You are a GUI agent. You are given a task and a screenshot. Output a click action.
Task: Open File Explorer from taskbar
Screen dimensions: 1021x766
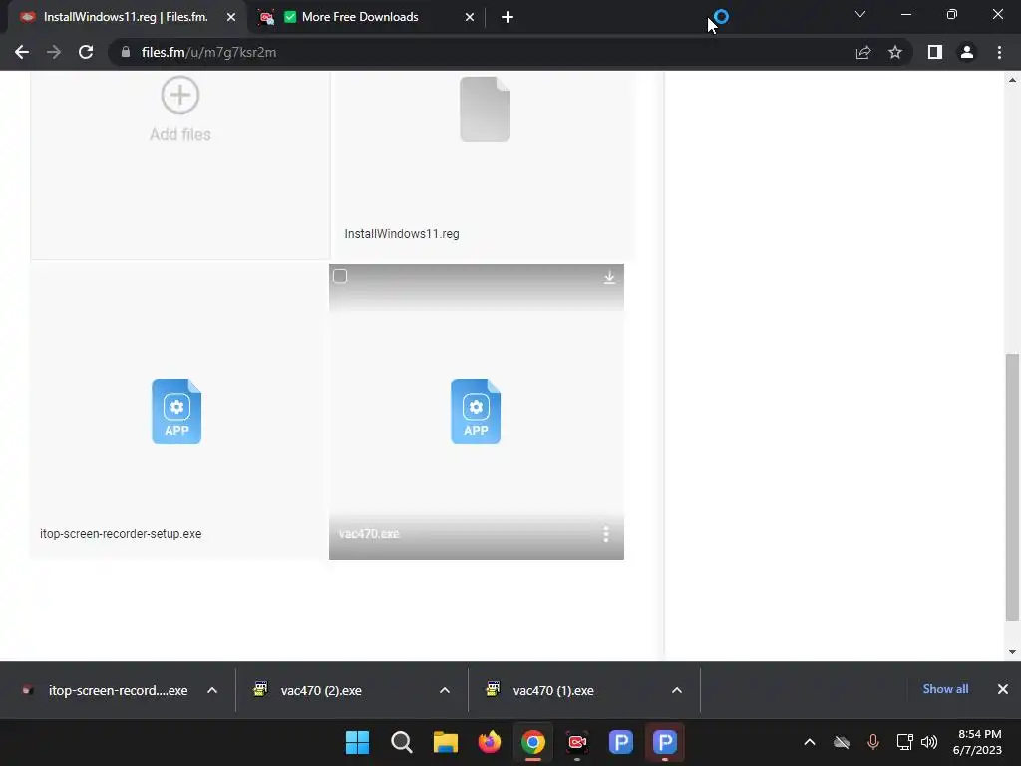[446, 742]
